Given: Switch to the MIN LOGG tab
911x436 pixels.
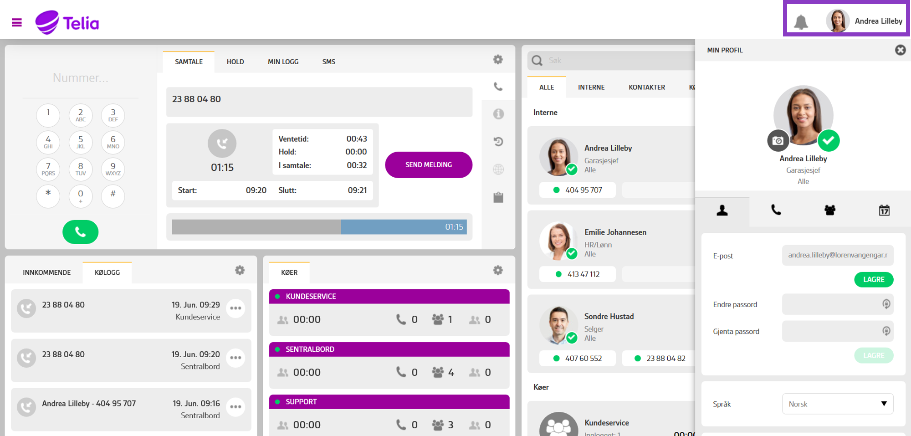Looking at the screenshot, I should (x=283, y=62).
